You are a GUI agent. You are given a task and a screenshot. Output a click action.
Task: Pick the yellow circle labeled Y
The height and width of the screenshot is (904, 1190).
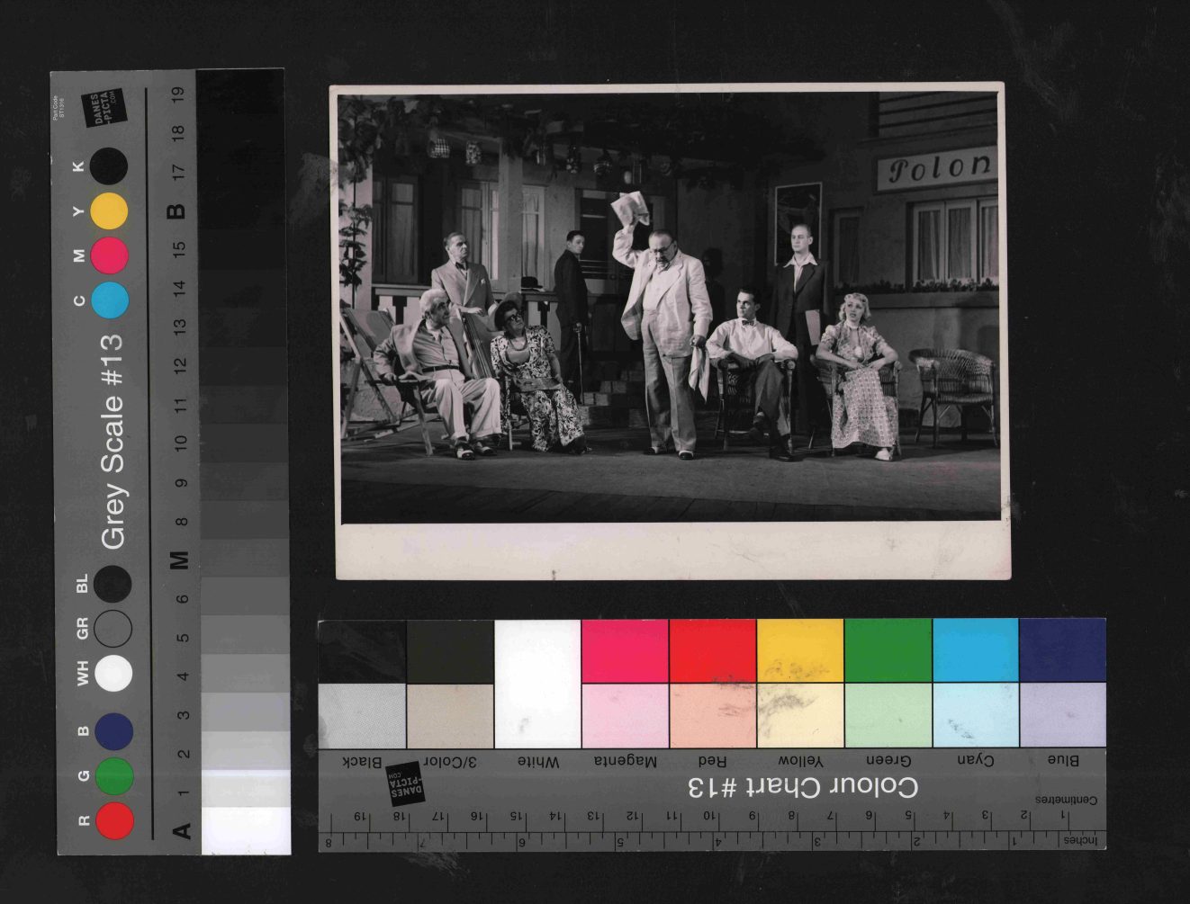click(x=110, y=211)
